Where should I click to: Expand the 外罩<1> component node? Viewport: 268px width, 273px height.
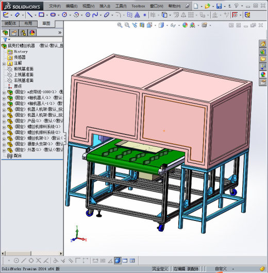(x=4, y=150)
